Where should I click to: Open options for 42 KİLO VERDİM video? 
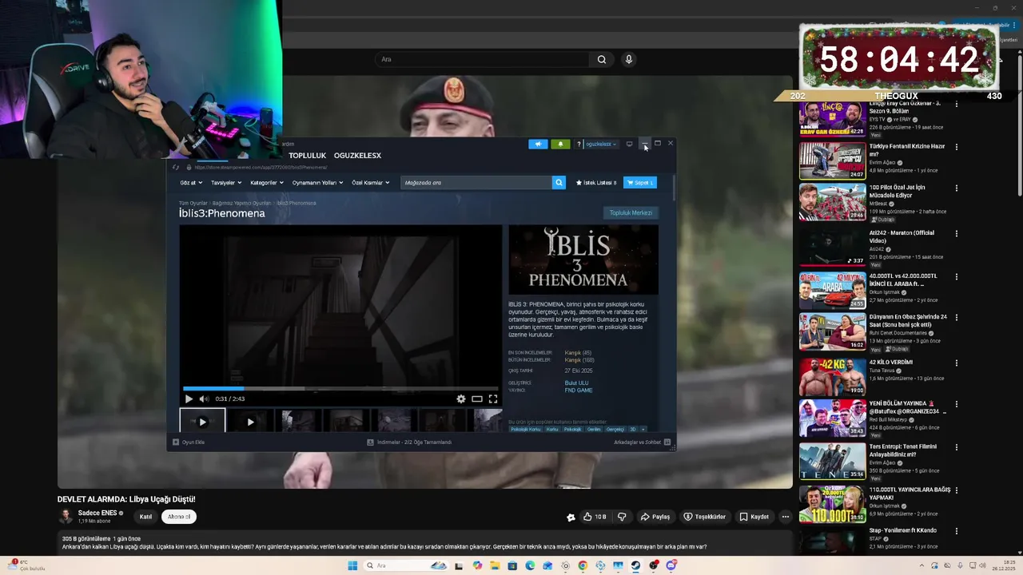(x=956, y=363)
